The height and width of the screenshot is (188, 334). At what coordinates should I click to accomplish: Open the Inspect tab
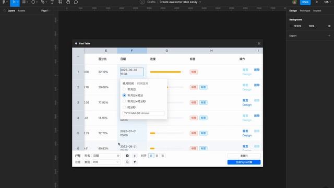pos(317,10)
